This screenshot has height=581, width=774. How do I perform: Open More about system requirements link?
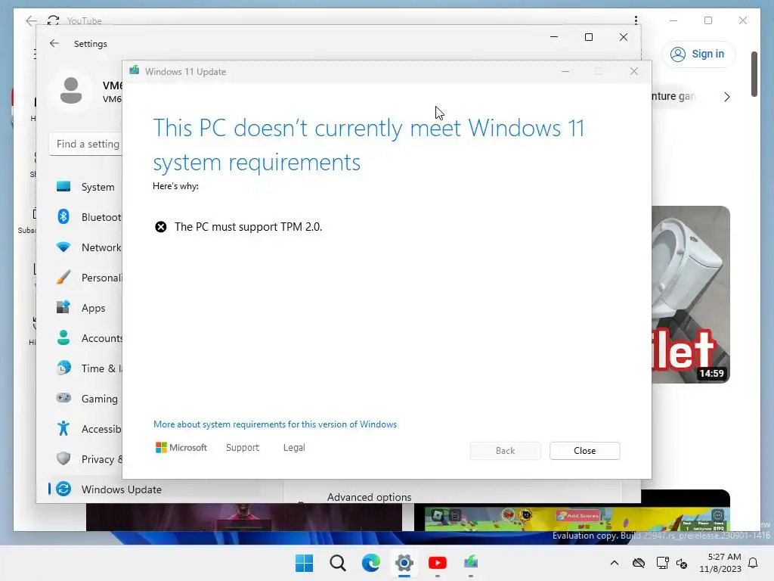click(275, 424)
